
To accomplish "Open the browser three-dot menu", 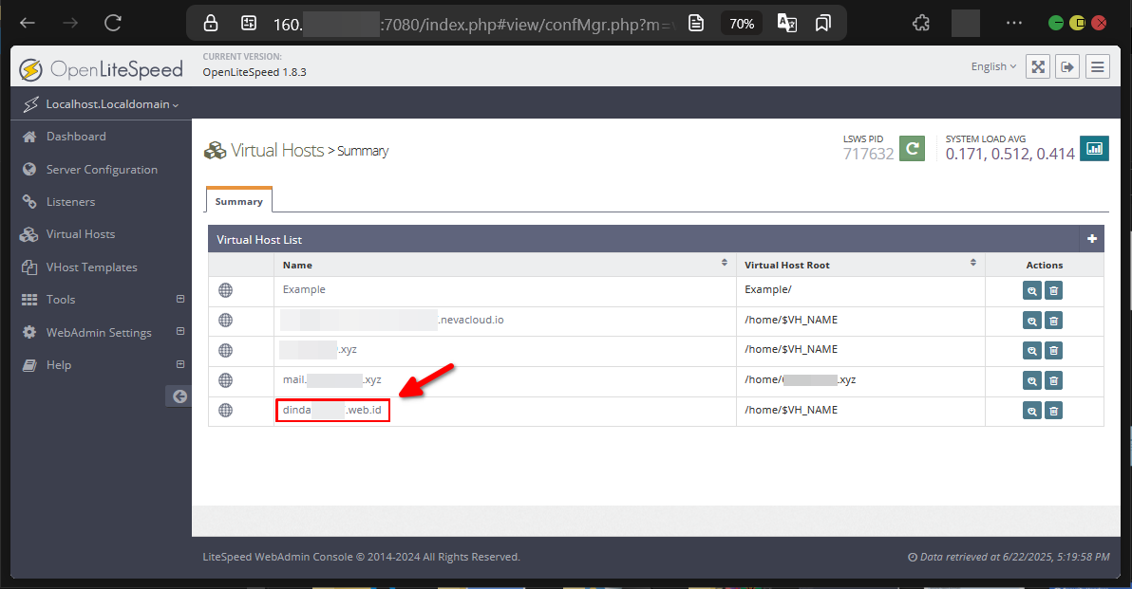I will click(1014, 23).
